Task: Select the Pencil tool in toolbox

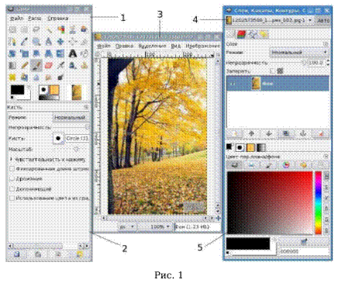Action: click(x=24, y=65)
